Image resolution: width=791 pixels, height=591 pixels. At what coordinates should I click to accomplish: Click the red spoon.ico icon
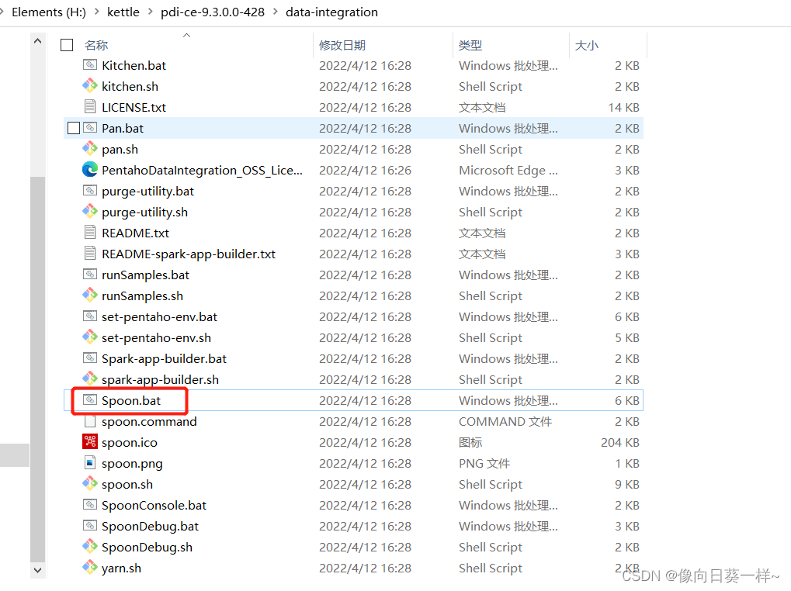pos(90,442)
